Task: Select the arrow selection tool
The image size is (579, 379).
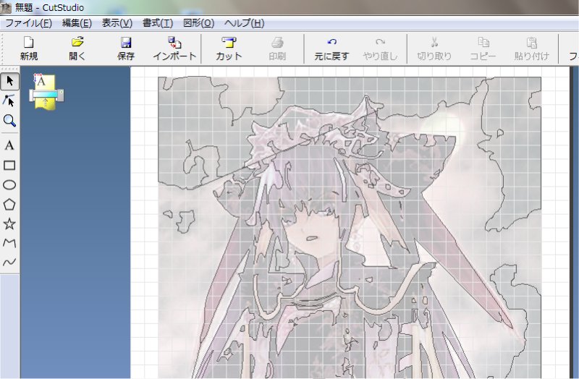Action: 9,81
